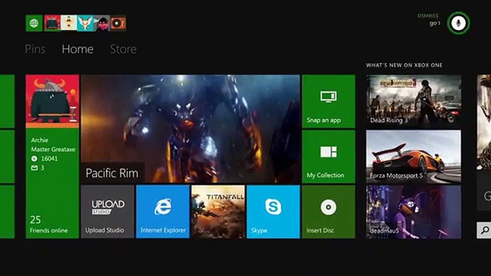Open the Pacific Rim featured tile
491x276 pixels.
[191, 129]
